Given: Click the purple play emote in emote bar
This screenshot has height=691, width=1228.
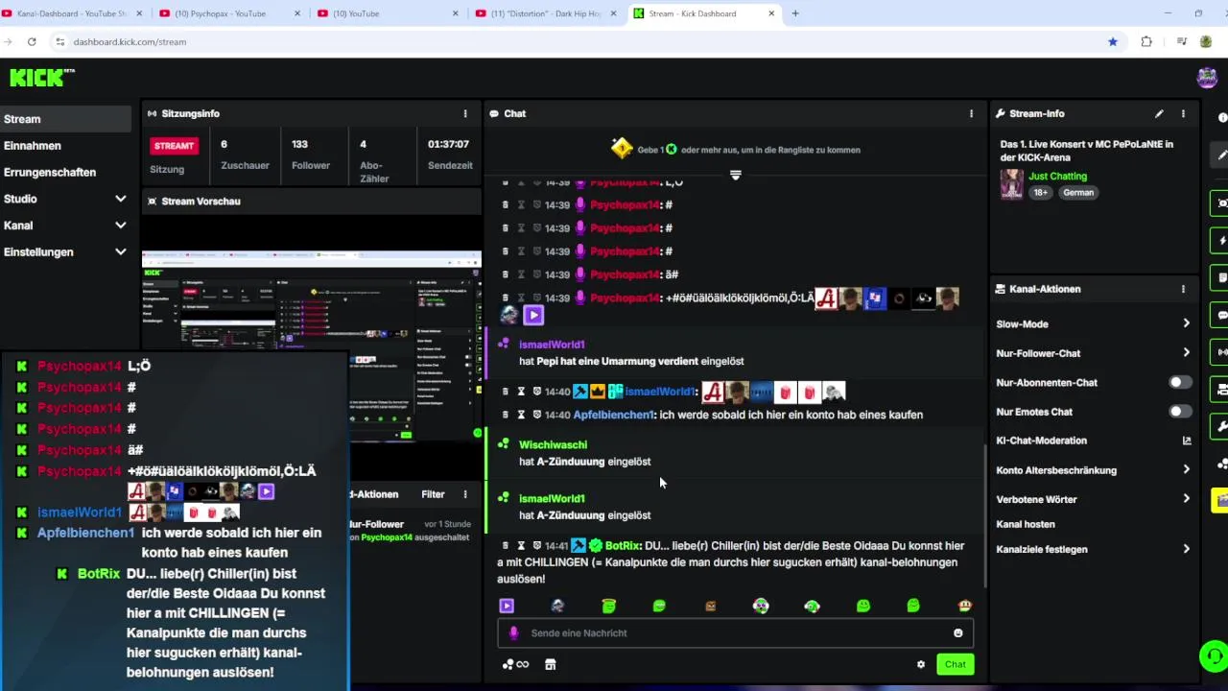Looking at the screenshot, I should [507, 606].
